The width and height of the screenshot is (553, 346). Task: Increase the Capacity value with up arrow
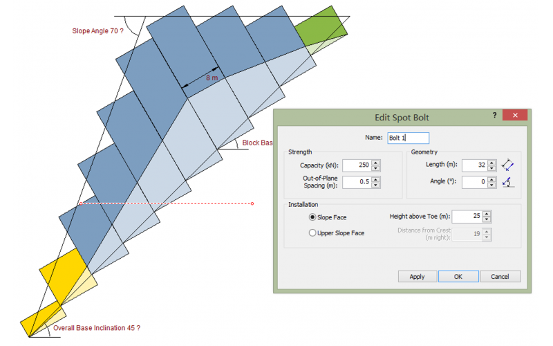coord(376,163)
